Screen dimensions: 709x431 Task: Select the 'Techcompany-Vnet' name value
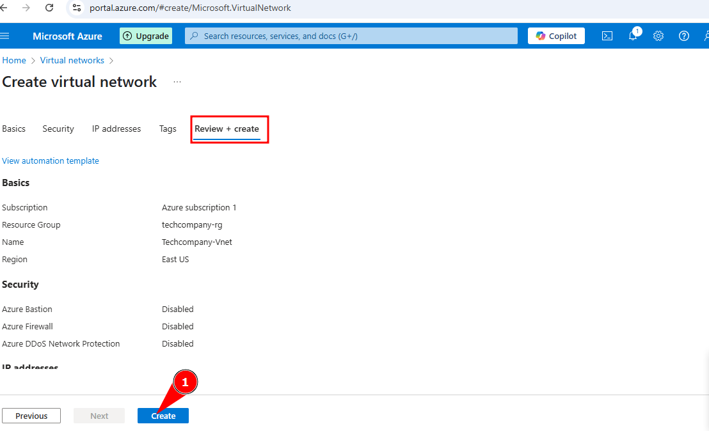[x=196, y=242]
